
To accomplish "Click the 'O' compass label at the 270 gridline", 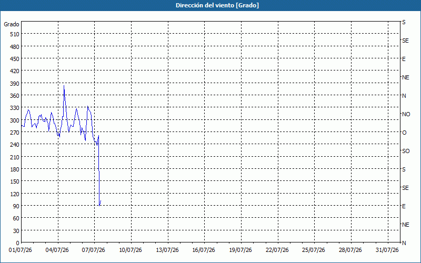I will (404, 133).
